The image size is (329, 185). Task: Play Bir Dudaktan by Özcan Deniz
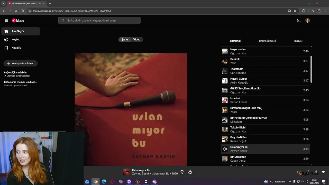tap(265, 159)
